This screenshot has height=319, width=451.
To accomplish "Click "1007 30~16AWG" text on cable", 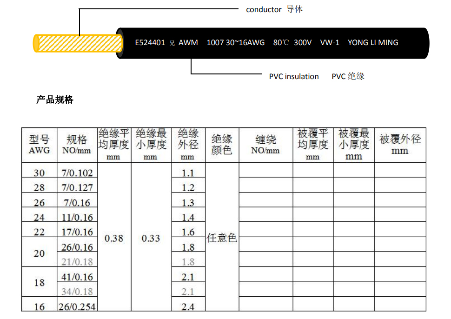I will coord(235,43).
